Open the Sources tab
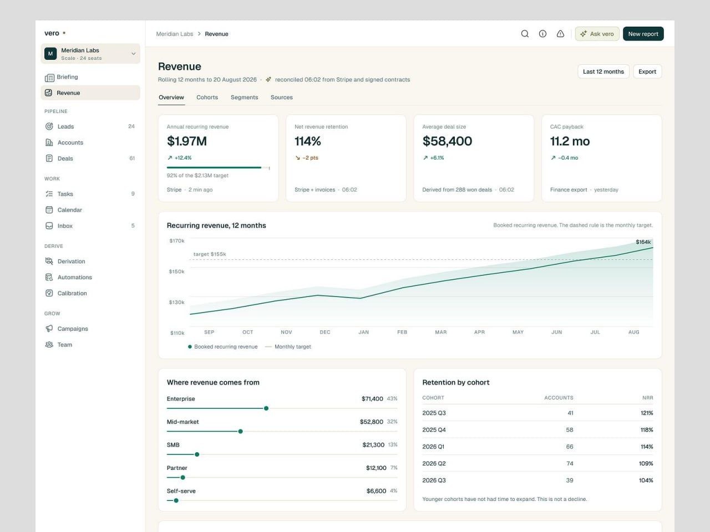Screen dimensions: 710x532 point(282,98)
